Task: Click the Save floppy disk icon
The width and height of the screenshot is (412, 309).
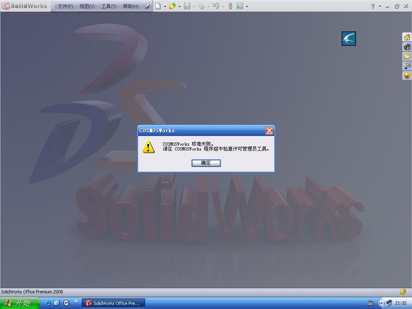Action: click(187, 6)
